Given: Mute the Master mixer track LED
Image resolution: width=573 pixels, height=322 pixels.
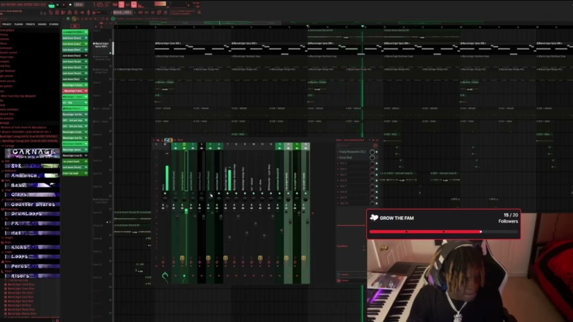Looking at the screenshot, I should [x=165, y=193].
